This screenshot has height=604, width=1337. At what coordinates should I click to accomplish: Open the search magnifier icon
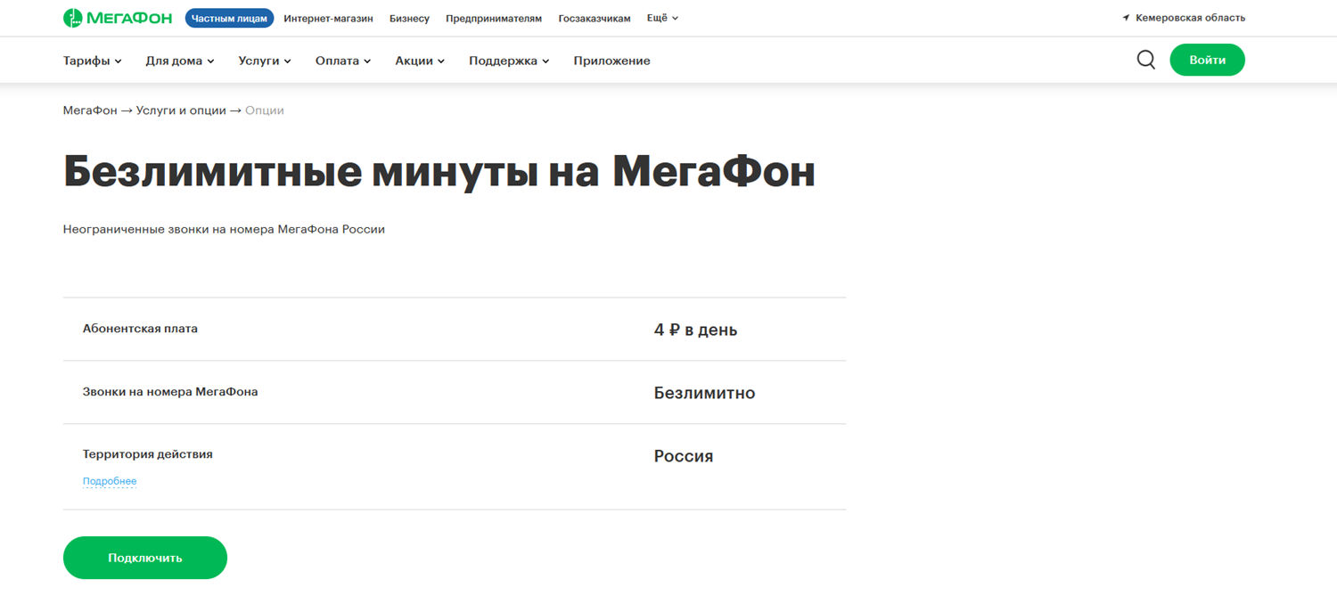[1146, 60]
